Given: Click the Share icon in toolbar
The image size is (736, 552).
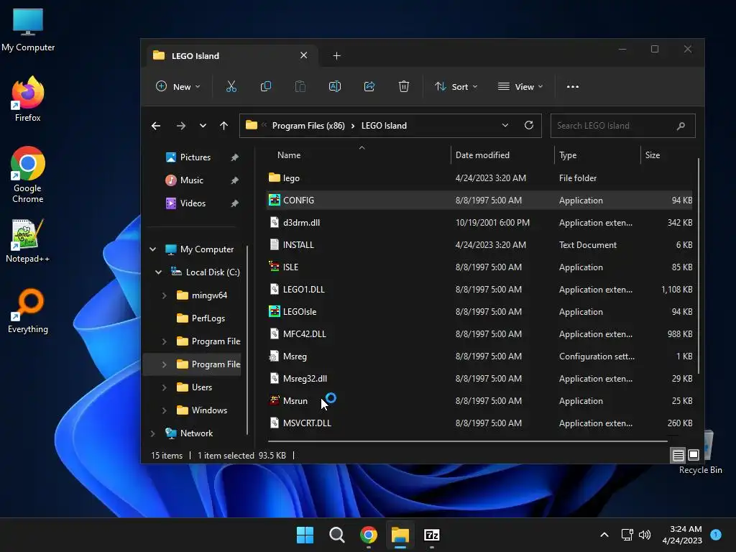Looking at the screenshot, I should coord(369,86).
